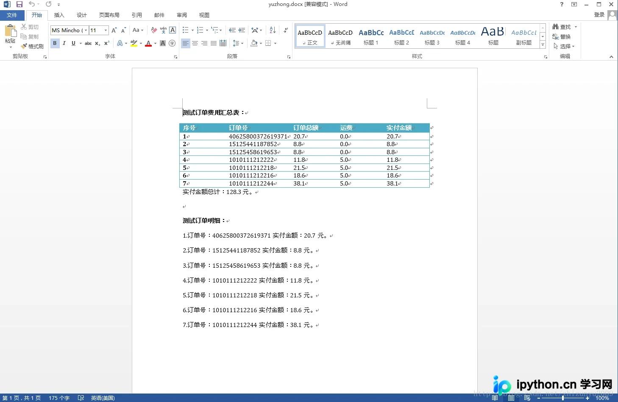Decrease the paragraph indent
The image size is (618, 402).
point(232,30)
